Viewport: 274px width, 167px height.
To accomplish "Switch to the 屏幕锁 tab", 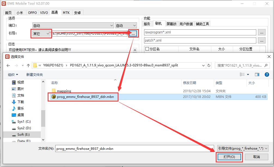I will 171,24.
